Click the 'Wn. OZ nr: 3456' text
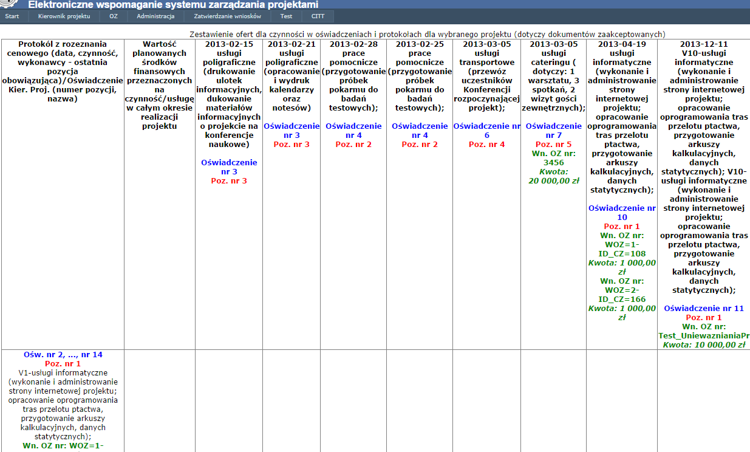The width and height of the screenshot is (750, 452). tap(553, 158)
